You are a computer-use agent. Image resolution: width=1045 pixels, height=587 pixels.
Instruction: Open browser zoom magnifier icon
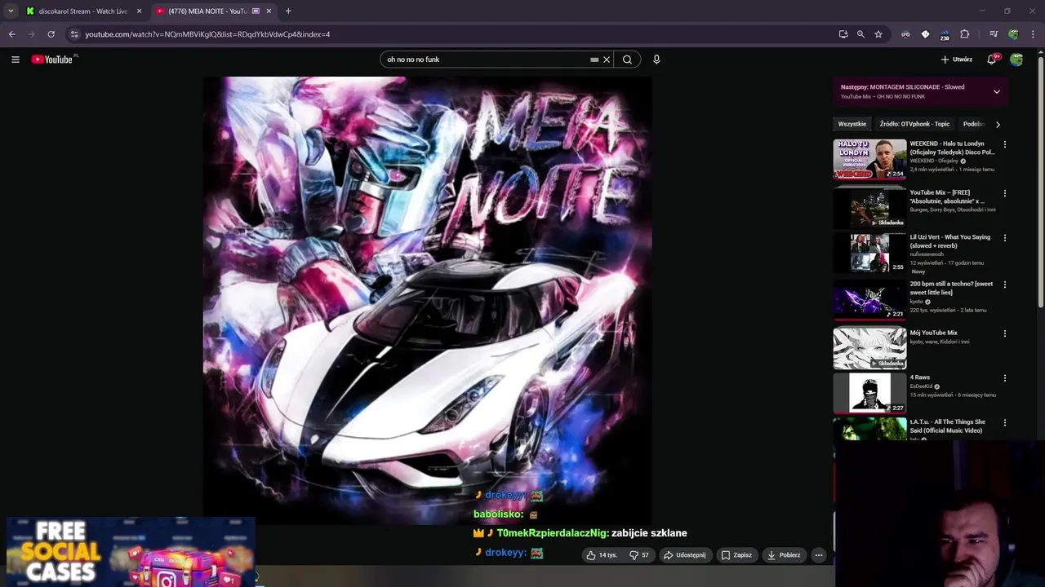[x=860, y=34]
